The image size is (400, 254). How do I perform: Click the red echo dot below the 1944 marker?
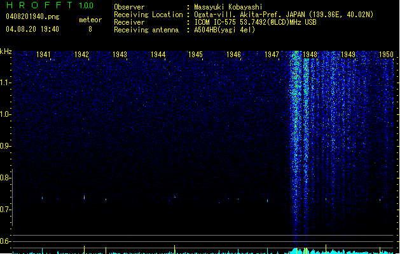(x=174, y=196)
